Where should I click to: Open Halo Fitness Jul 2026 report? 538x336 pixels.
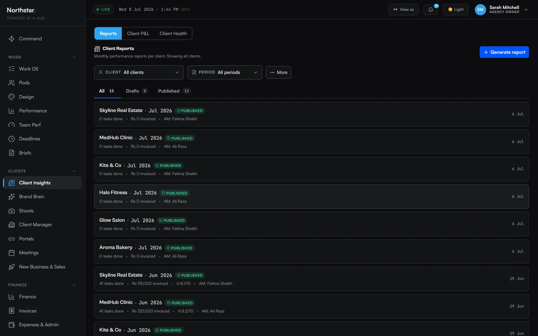311,197
